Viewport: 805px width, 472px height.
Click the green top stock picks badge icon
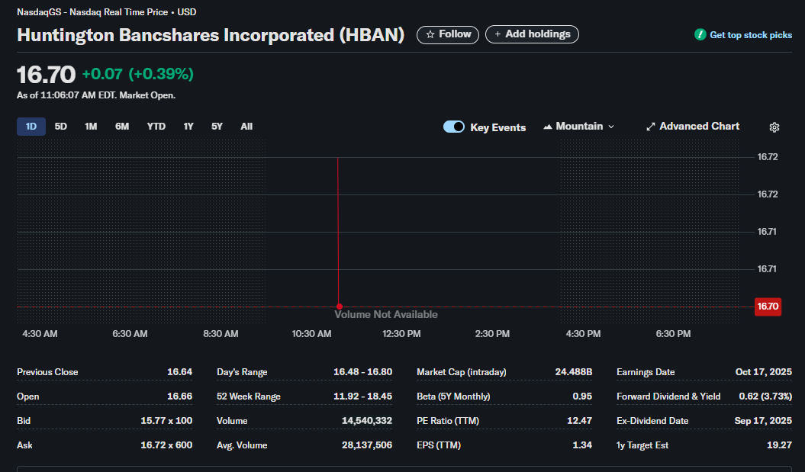pos(700,34)
